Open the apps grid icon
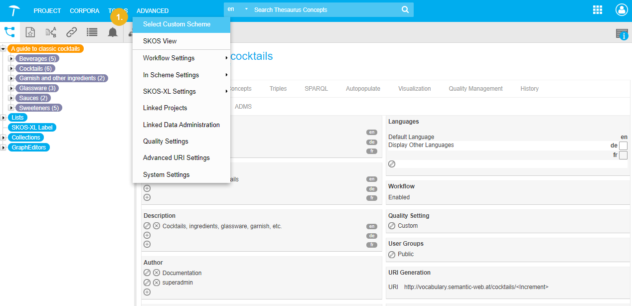The image size is (632, 306). tap(598, 10)
